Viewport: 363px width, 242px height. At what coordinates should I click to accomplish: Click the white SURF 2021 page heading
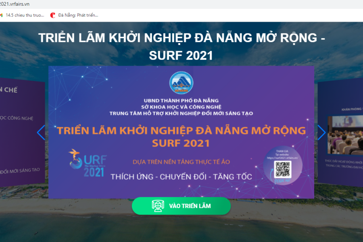[181, 56]
